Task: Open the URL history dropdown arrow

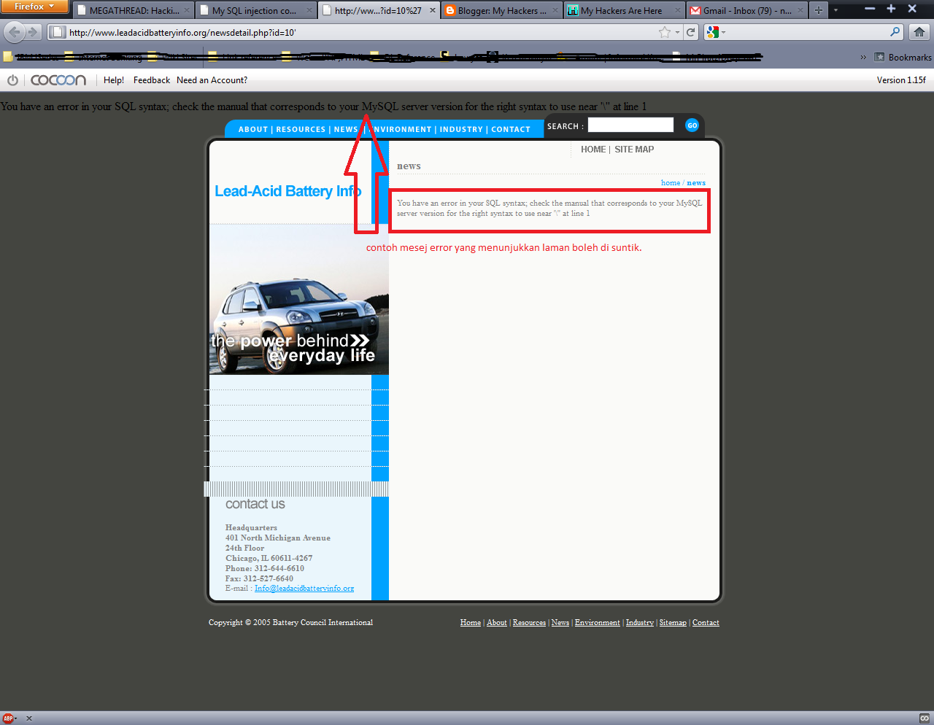Action: coord(677,32)
